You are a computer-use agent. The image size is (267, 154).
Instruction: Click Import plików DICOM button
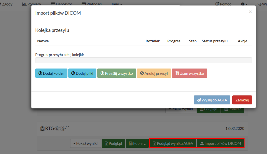[x=220, y=143]
